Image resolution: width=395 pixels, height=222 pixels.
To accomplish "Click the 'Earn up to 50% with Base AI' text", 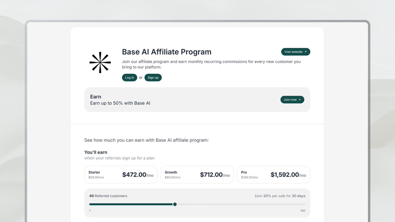I will [120, 103].
